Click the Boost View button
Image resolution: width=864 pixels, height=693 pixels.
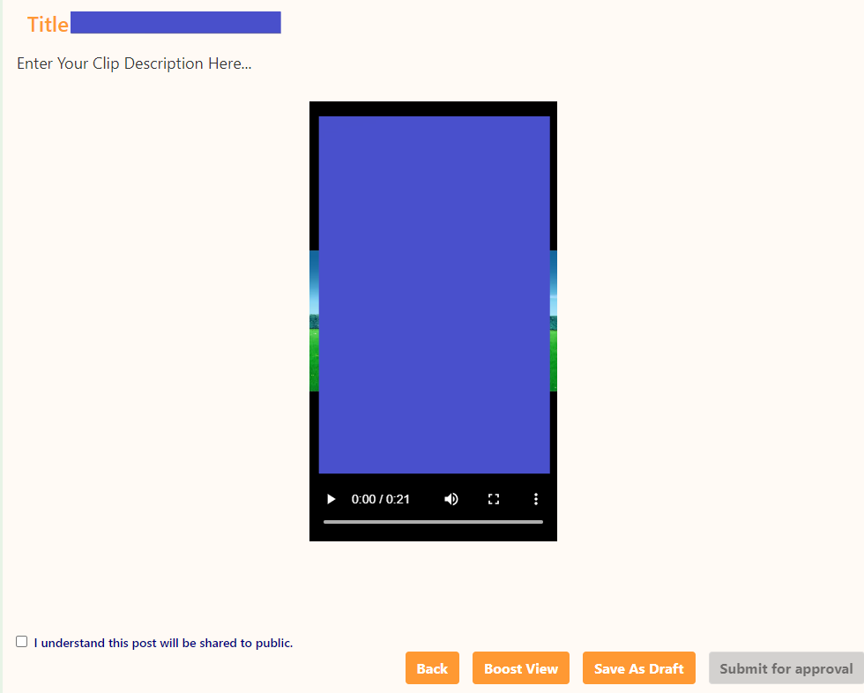(520, 668)
